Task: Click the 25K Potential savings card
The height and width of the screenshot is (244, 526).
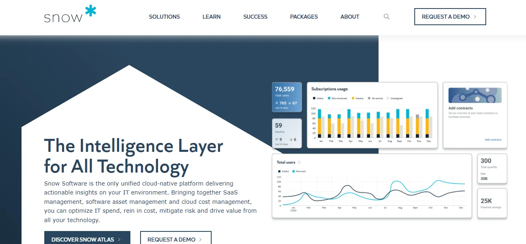Action: pos(492,203)
